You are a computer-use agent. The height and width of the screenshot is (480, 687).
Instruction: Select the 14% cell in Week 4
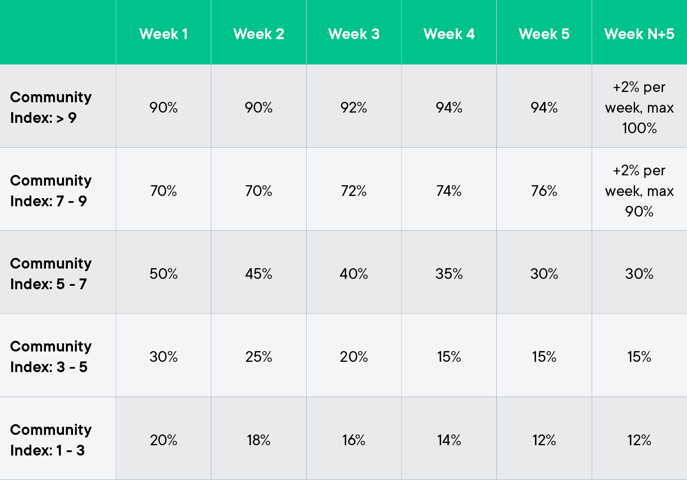449,440
